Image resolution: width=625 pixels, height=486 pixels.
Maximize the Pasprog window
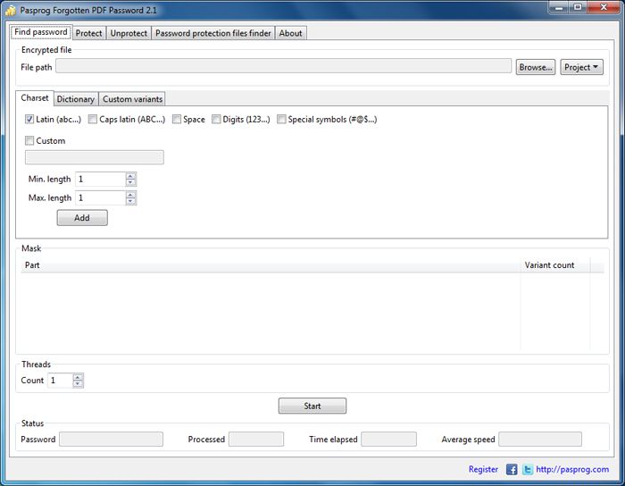(578, 7)
